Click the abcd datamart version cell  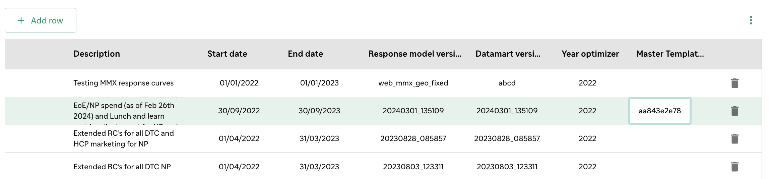tap(507, 83)
